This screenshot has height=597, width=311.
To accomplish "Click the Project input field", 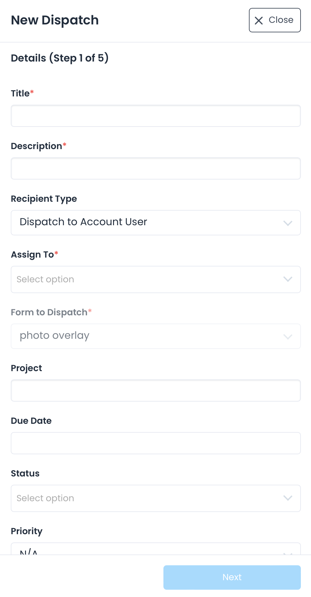I will pos(156,390).
